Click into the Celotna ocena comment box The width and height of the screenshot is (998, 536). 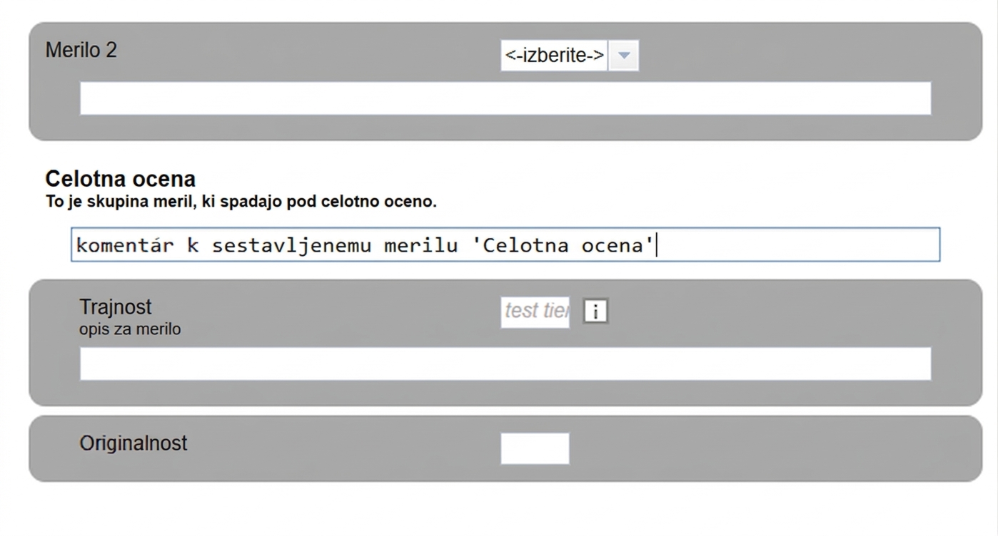pyautogui.click(x=505, y=244)
